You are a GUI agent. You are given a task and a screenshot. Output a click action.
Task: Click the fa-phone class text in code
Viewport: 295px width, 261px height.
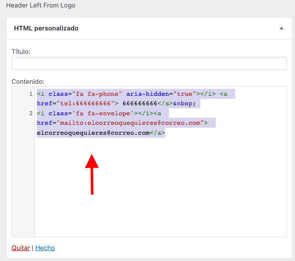coord(97,94)
